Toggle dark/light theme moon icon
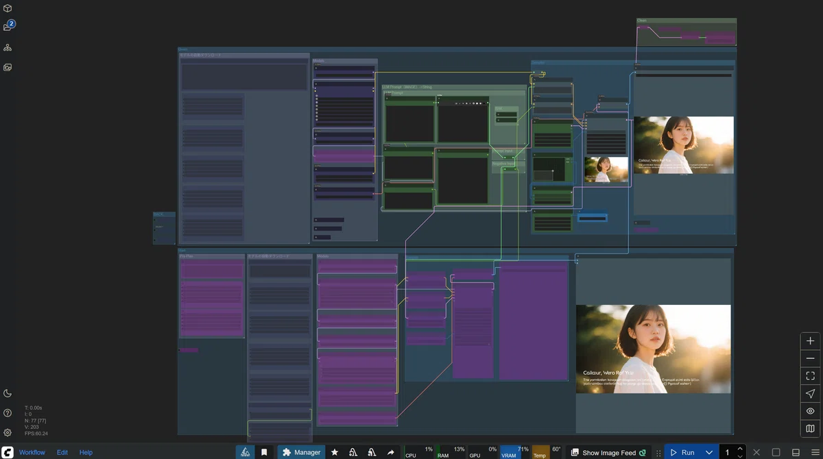823x459 pixels. point(8,393)
